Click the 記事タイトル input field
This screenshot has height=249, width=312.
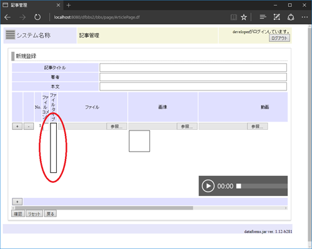[x=193, y=67]
